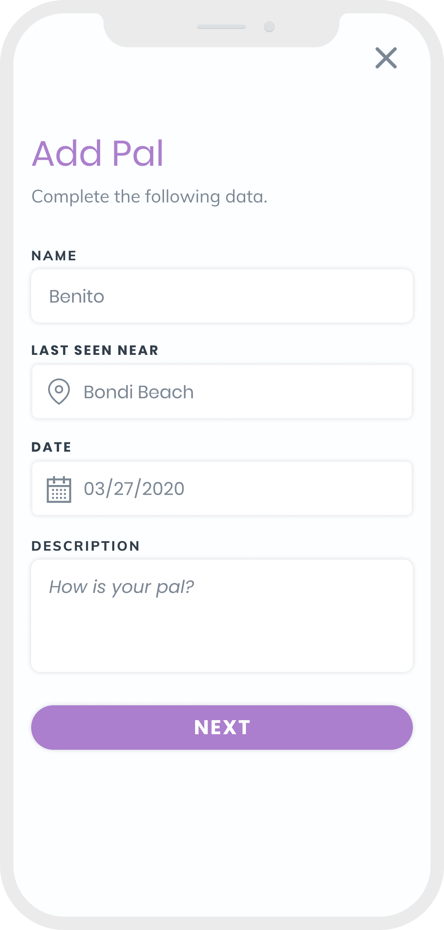
Task: Submit form with the NEXT button
Action: (222, 728)
